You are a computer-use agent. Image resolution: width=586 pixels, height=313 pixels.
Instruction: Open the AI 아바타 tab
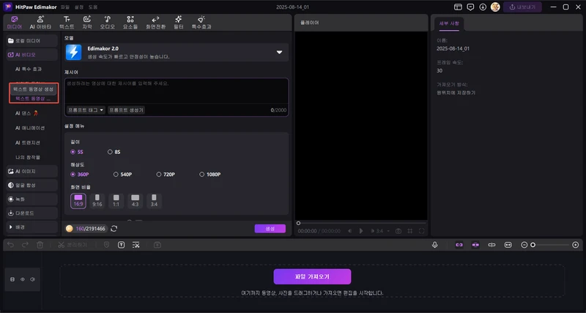pos(40,23)
